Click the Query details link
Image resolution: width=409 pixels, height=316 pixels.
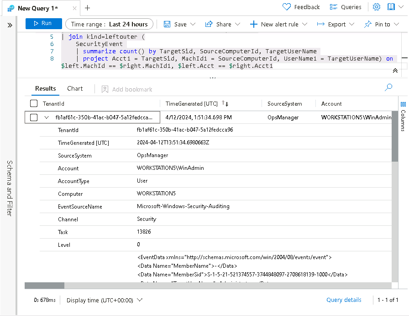344,300
